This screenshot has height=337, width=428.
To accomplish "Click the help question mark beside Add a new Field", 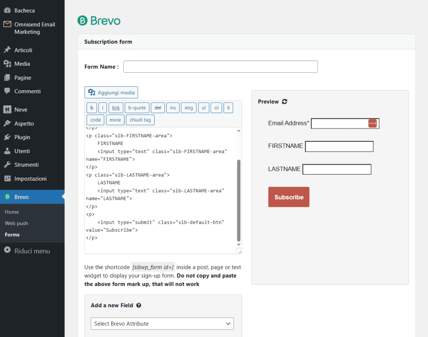I will click(139, 305).
